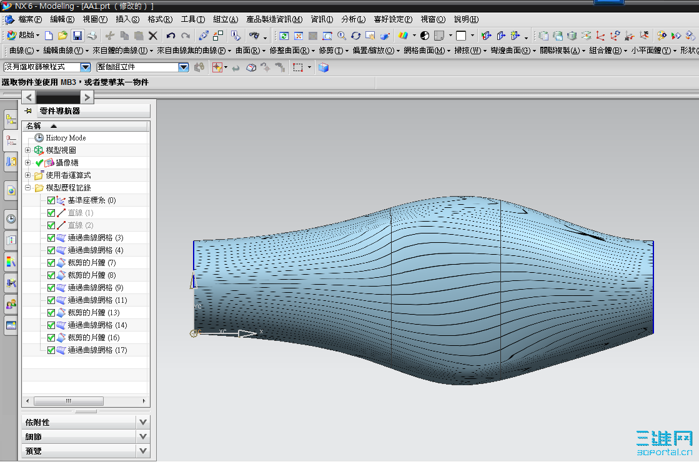The width and height of the screenshot is (699, 462).
Task: Click the Delete X icon
Action: tap(153, 36)
